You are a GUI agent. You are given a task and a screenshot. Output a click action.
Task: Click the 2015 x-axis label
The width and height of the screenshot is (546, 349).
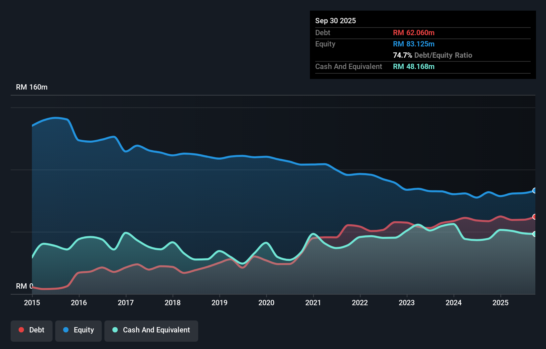click(x=32, y=303)
